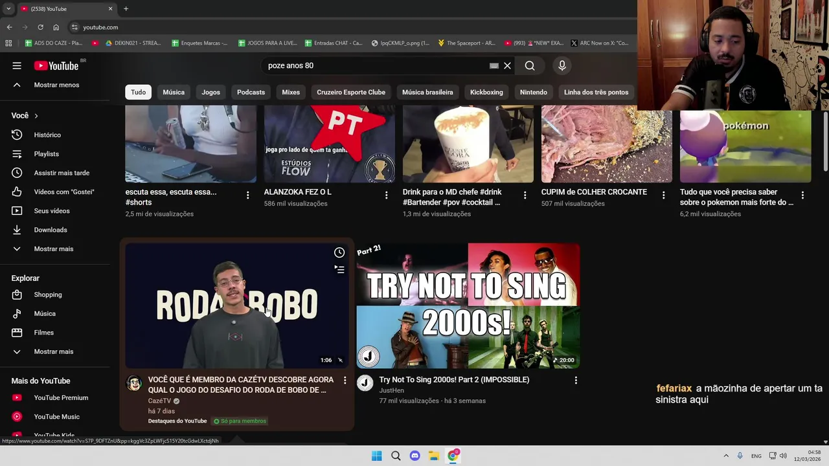Start voice search with microphone icon
Viewport: 829px width, 466px height.
[562, 65]
